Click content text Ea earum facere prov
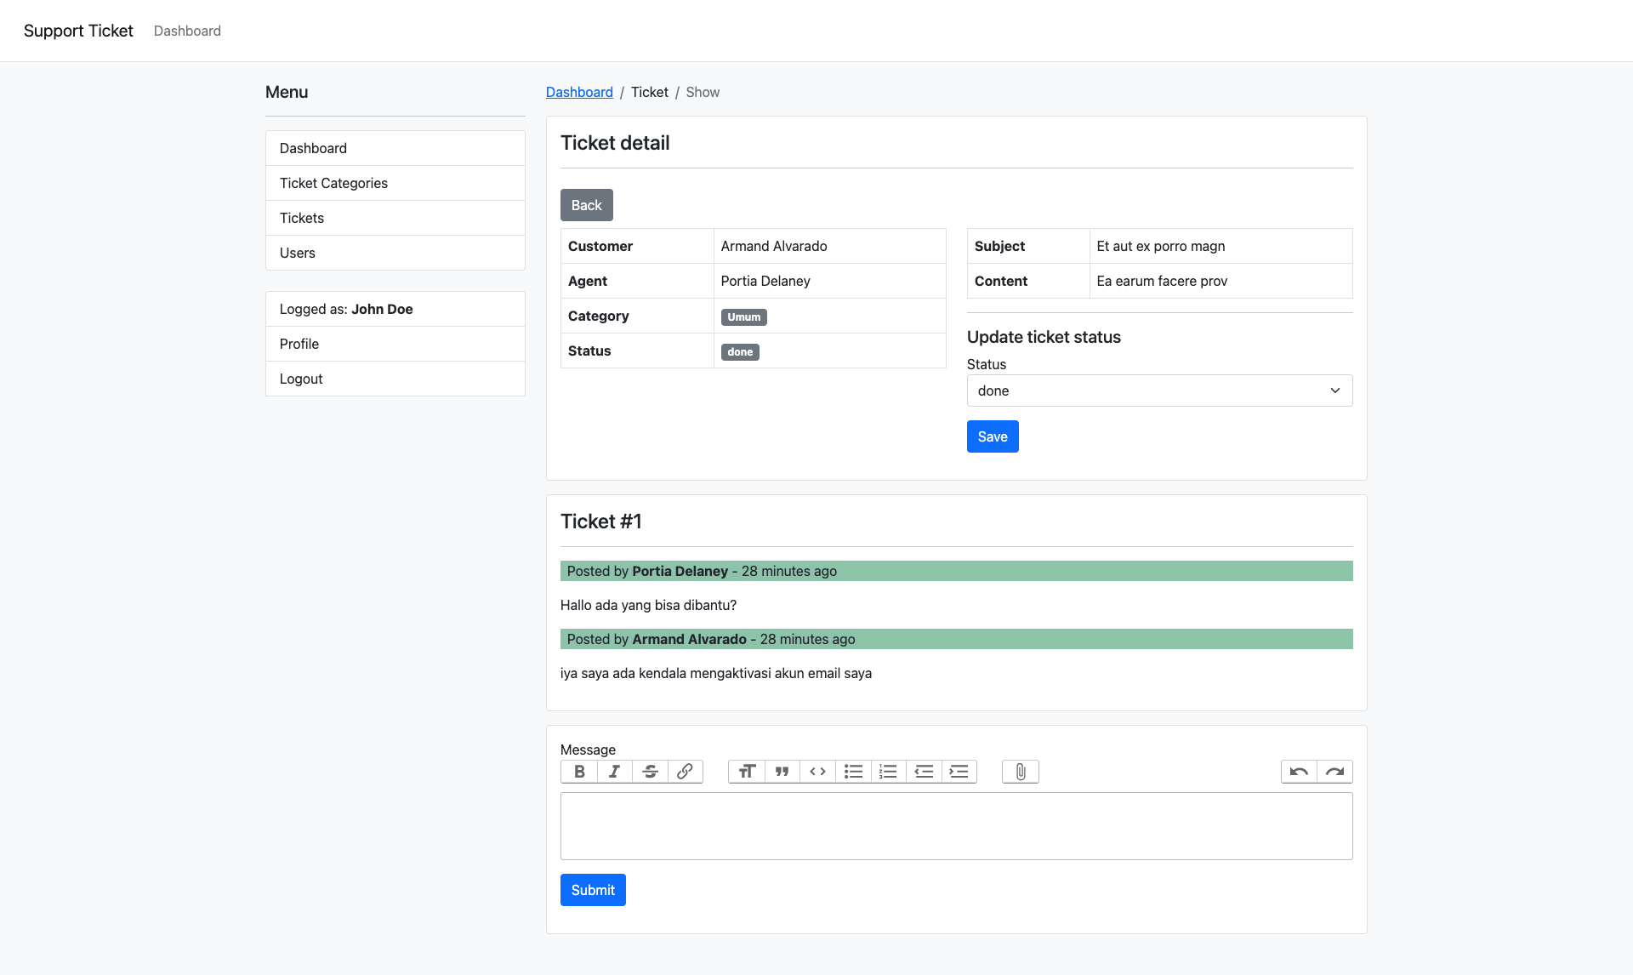The height and width of the screenshot is (975, 1633). coord(1162,281)
